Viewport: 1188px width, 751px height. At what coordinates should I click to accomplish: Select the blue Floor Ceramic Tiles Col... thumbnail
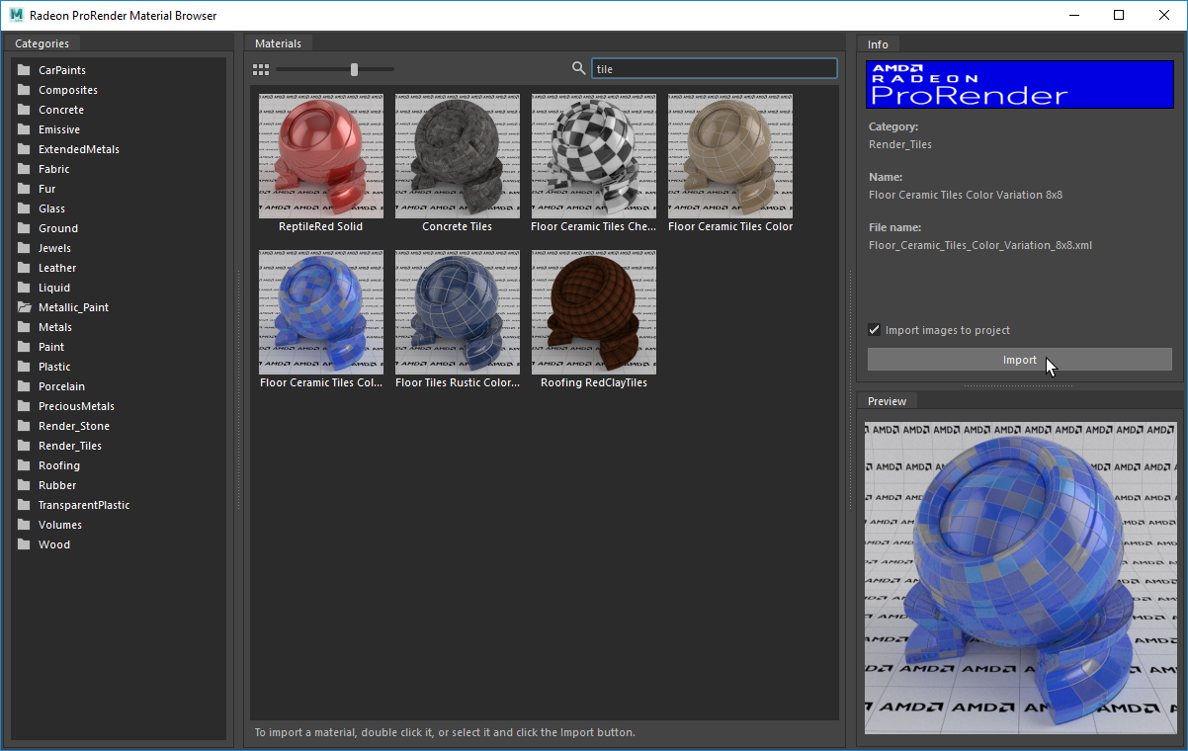coord(321,312)
